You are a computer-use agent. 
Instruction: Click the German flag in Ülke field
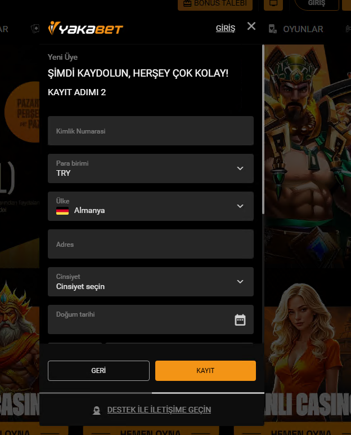(62, 211)
